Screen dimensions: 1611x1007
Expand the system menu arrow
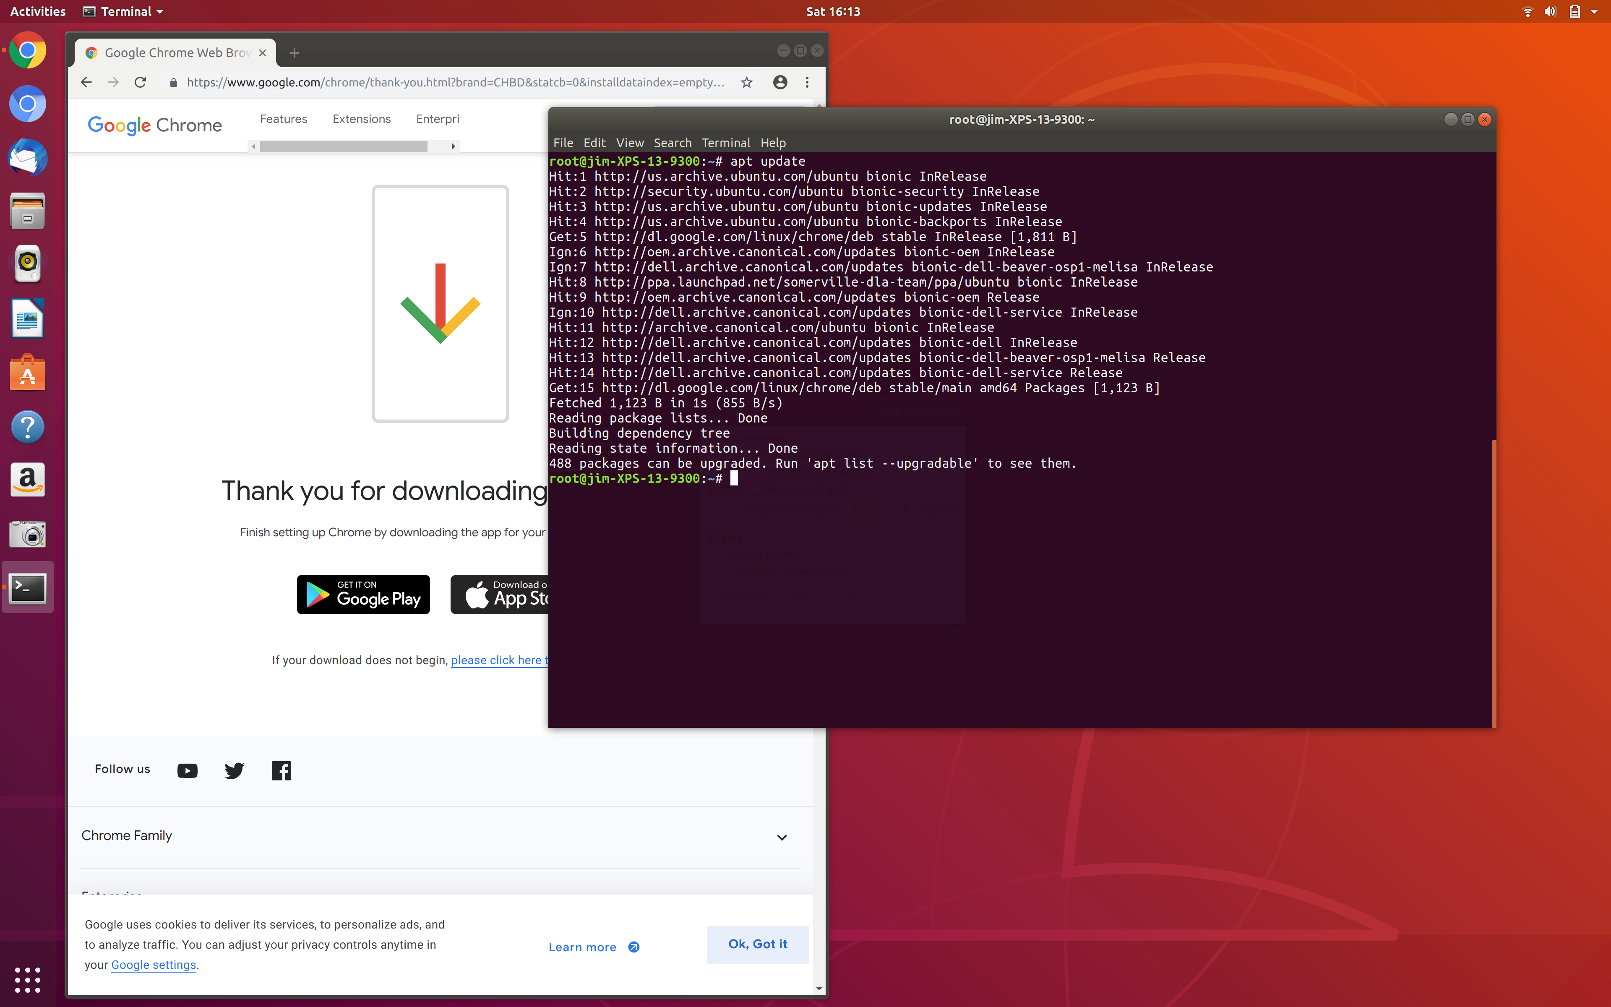[x=1594, y=11]
